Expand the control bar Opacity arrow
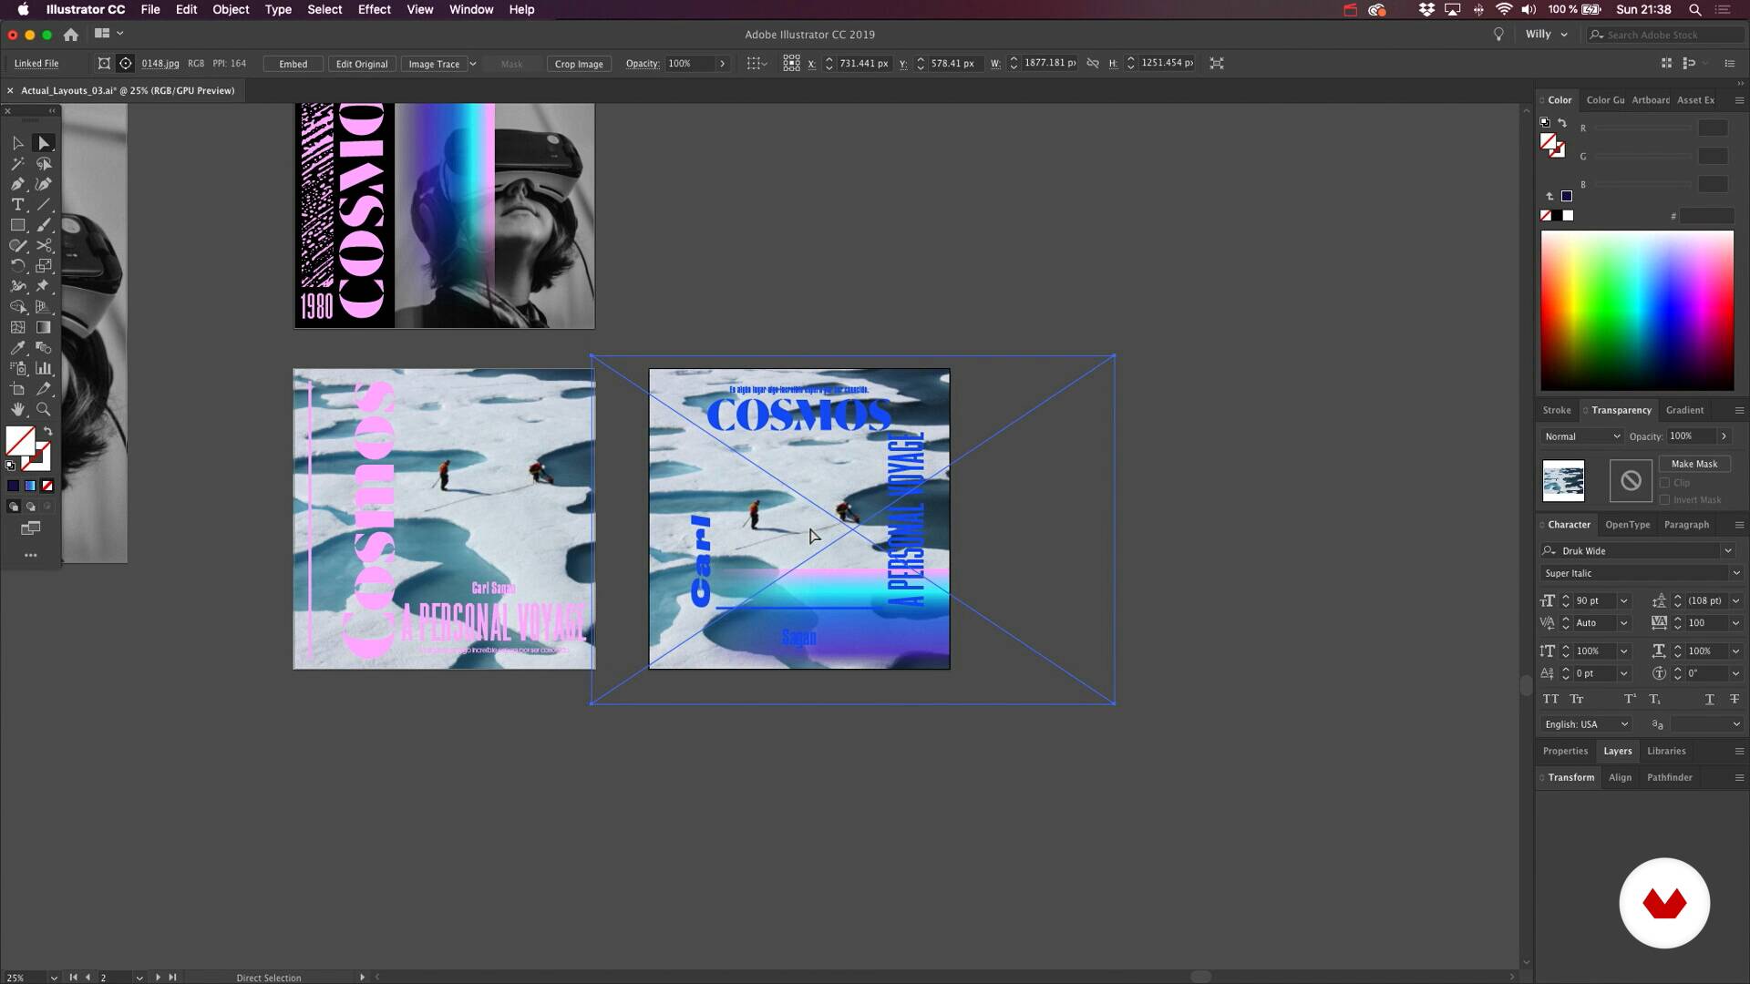Viewport: 1750px width, 984px height. 722,64
